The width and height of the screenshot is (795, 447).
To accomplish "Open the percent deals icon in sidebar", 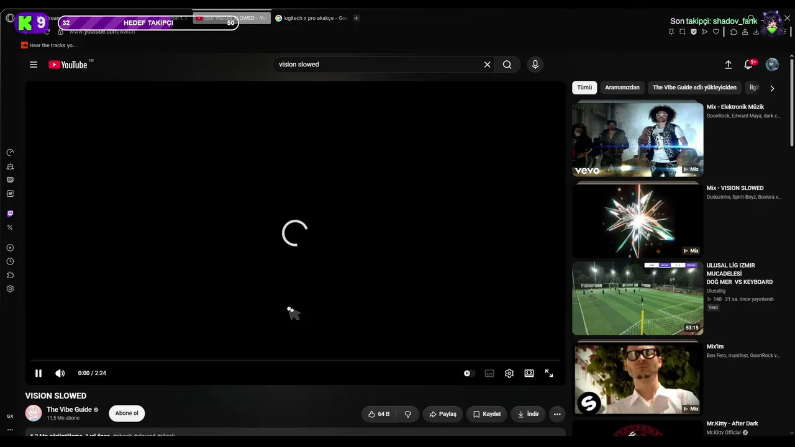I will (x=10, y=227).
